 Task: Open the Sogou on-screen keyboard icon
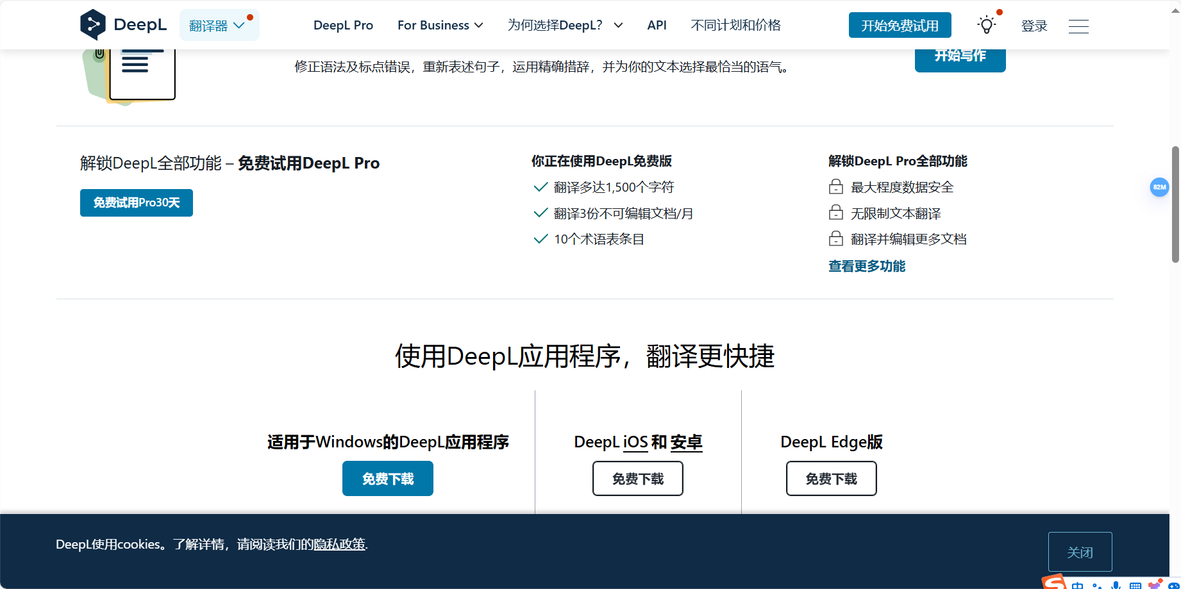click(x=1135, y=585)
